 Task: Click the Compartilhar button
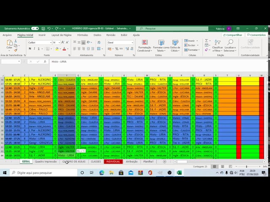[x=232, y=35]
